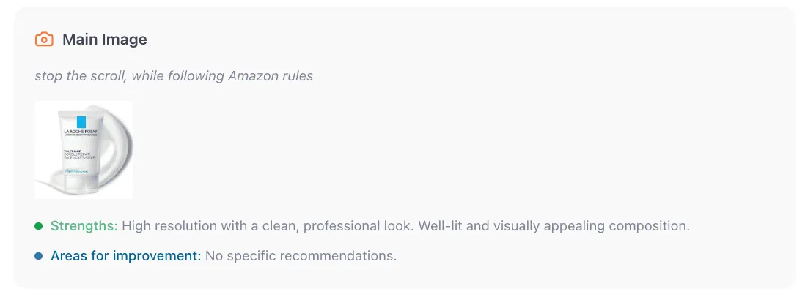
Task: Click the blue Areas for improvement bullet
Action: pyautogui.click(x=39, y=257)
